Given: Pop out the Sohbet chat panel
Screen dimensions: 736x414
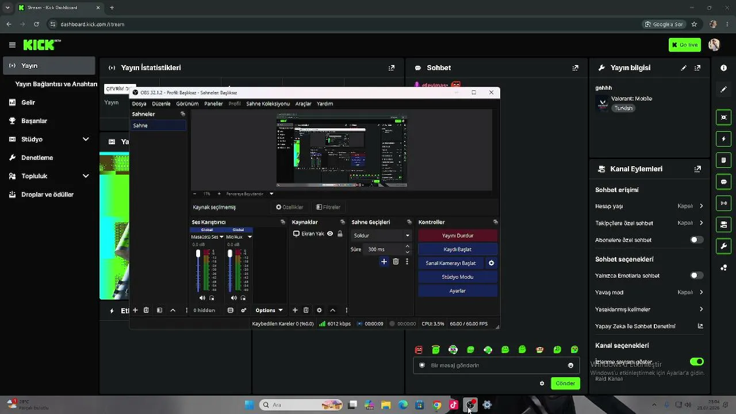Looking at the screenshot, I should pos(575,68).
